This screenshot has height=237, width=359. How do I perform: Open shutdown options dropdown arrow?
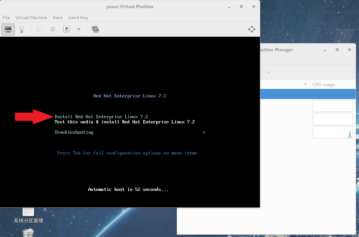click(x=79, y=29)
